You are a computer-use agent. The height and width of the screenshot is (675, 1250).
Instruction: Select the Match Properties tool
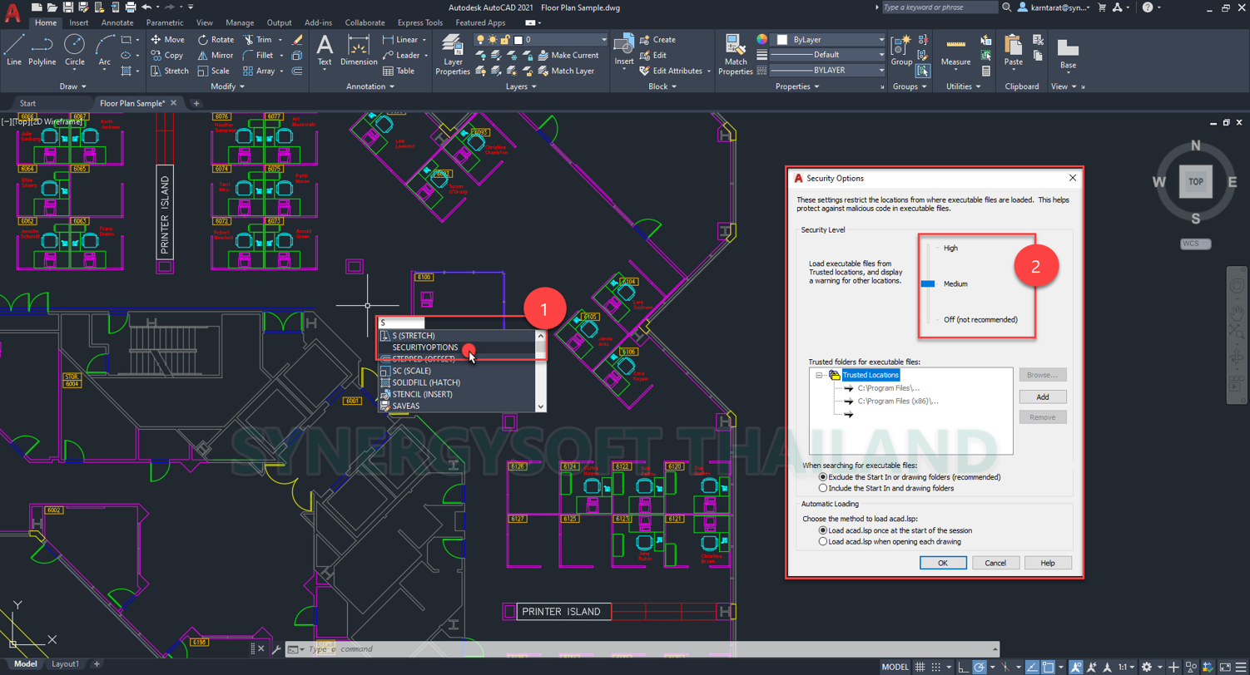[733, 53]
